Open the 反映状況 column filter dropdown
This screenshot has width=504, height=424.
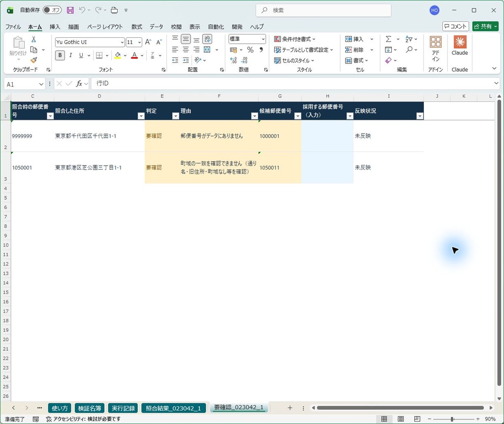coord(420,116)
